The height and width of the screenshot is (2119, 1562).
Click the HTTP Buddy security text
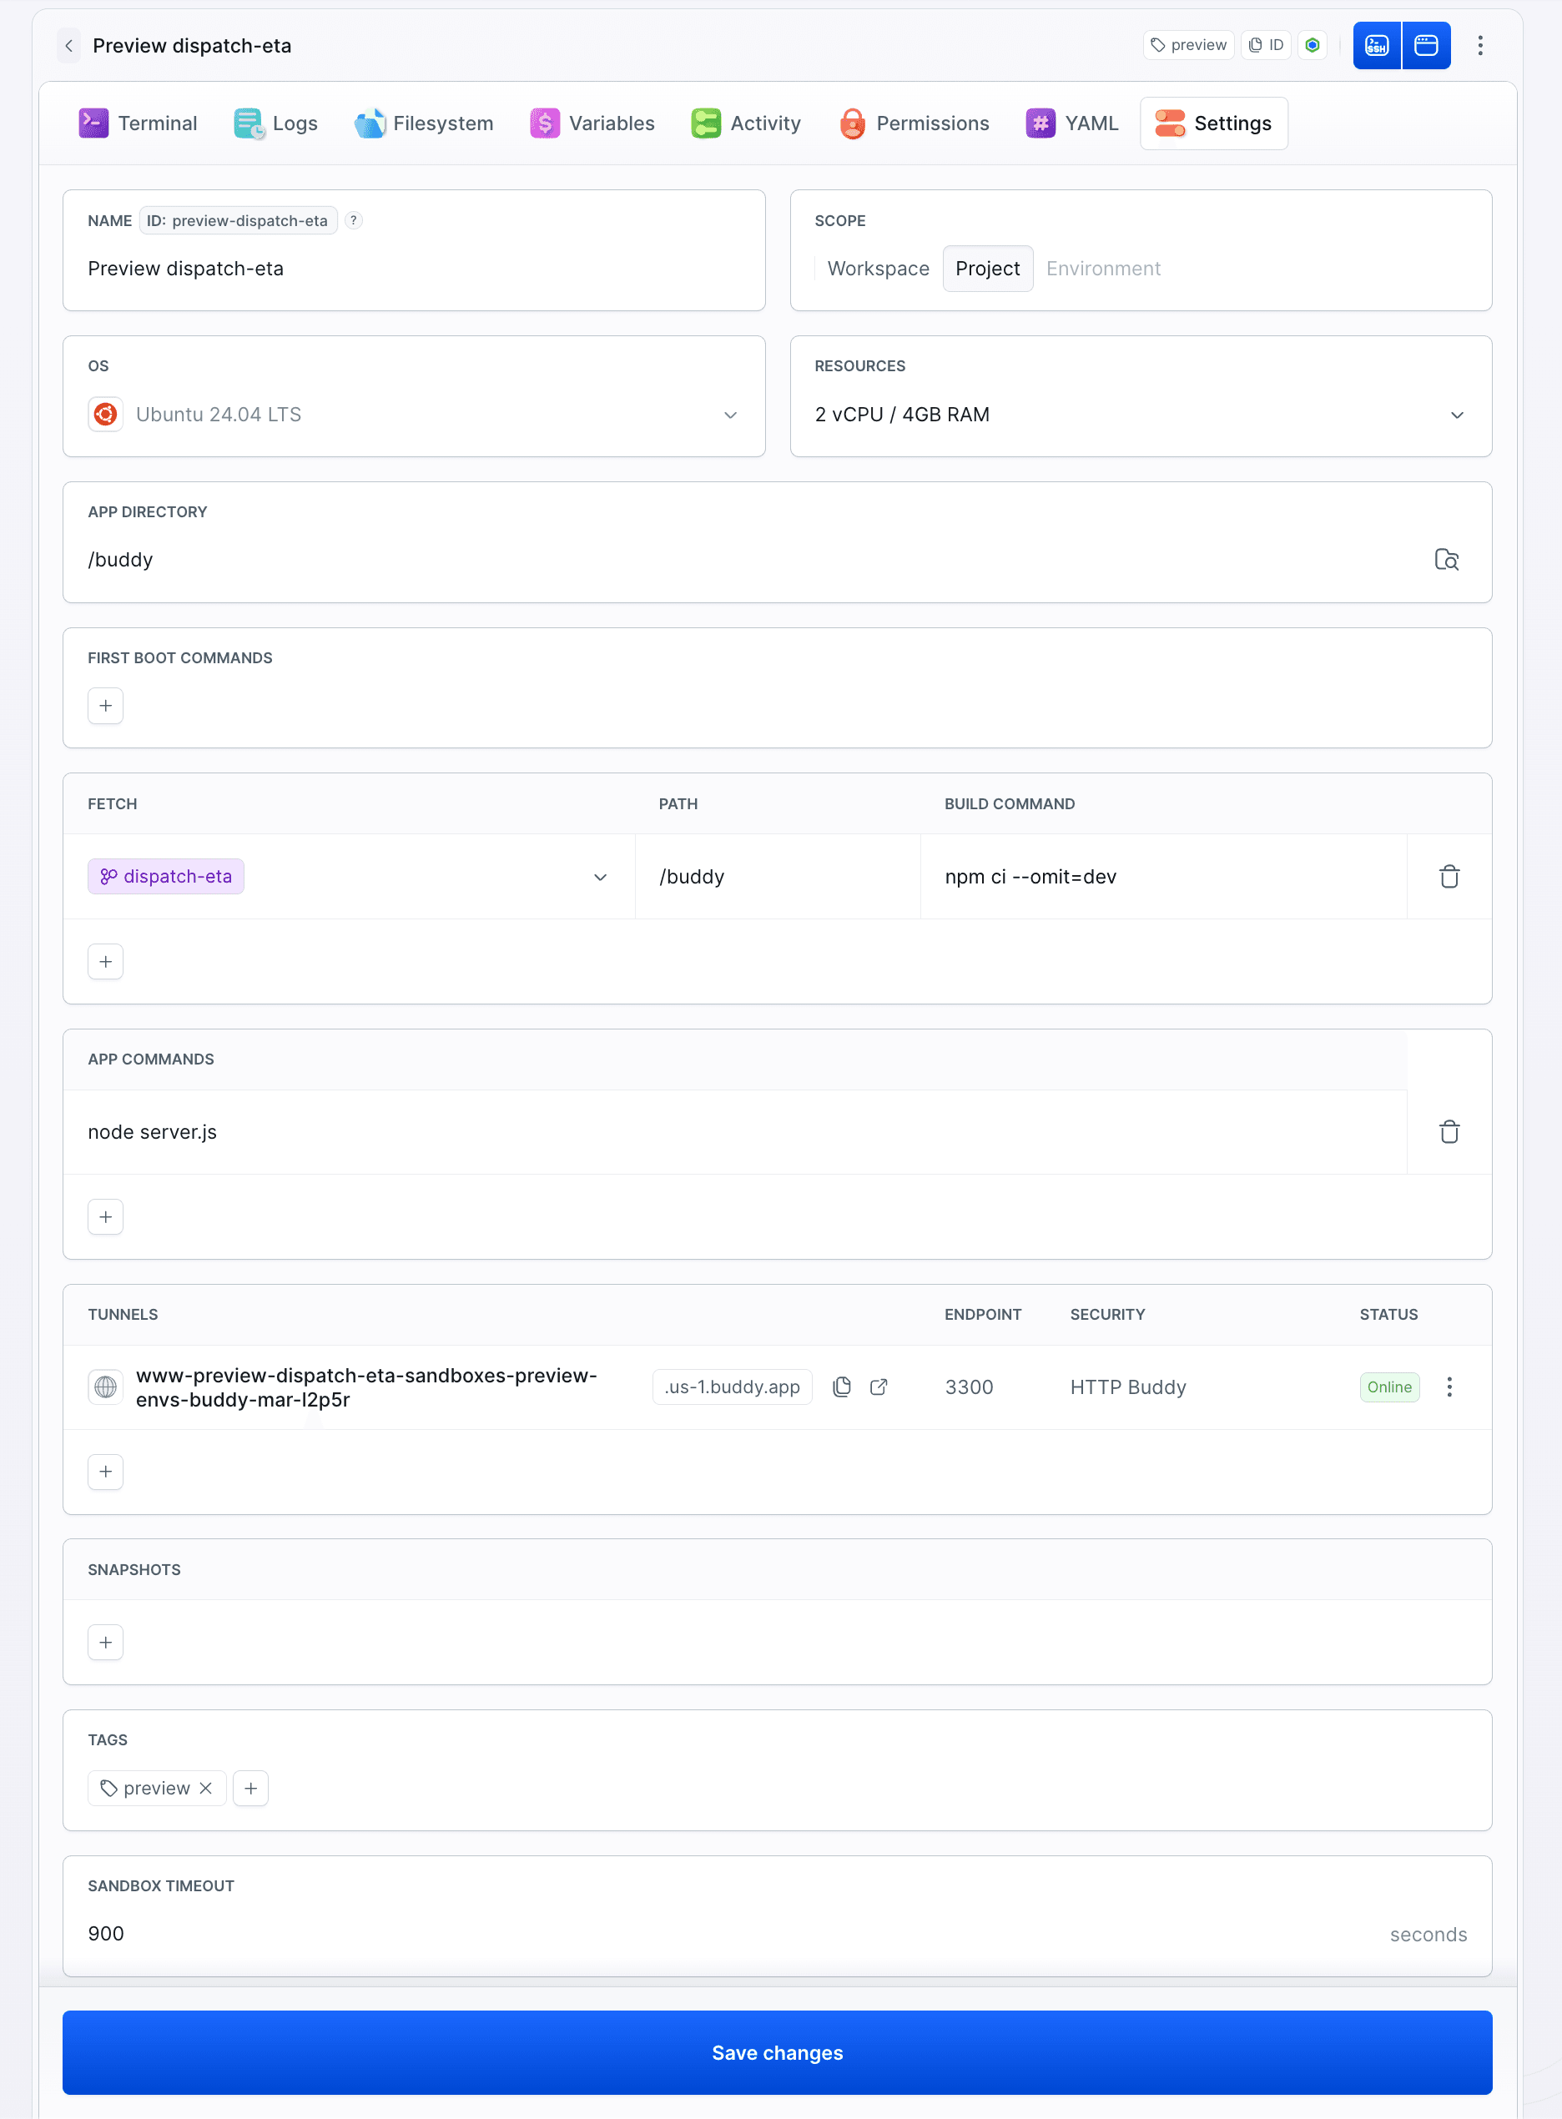(x=1127, y=1387)
